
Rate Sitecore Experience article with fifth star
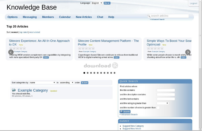pos(24,48)
